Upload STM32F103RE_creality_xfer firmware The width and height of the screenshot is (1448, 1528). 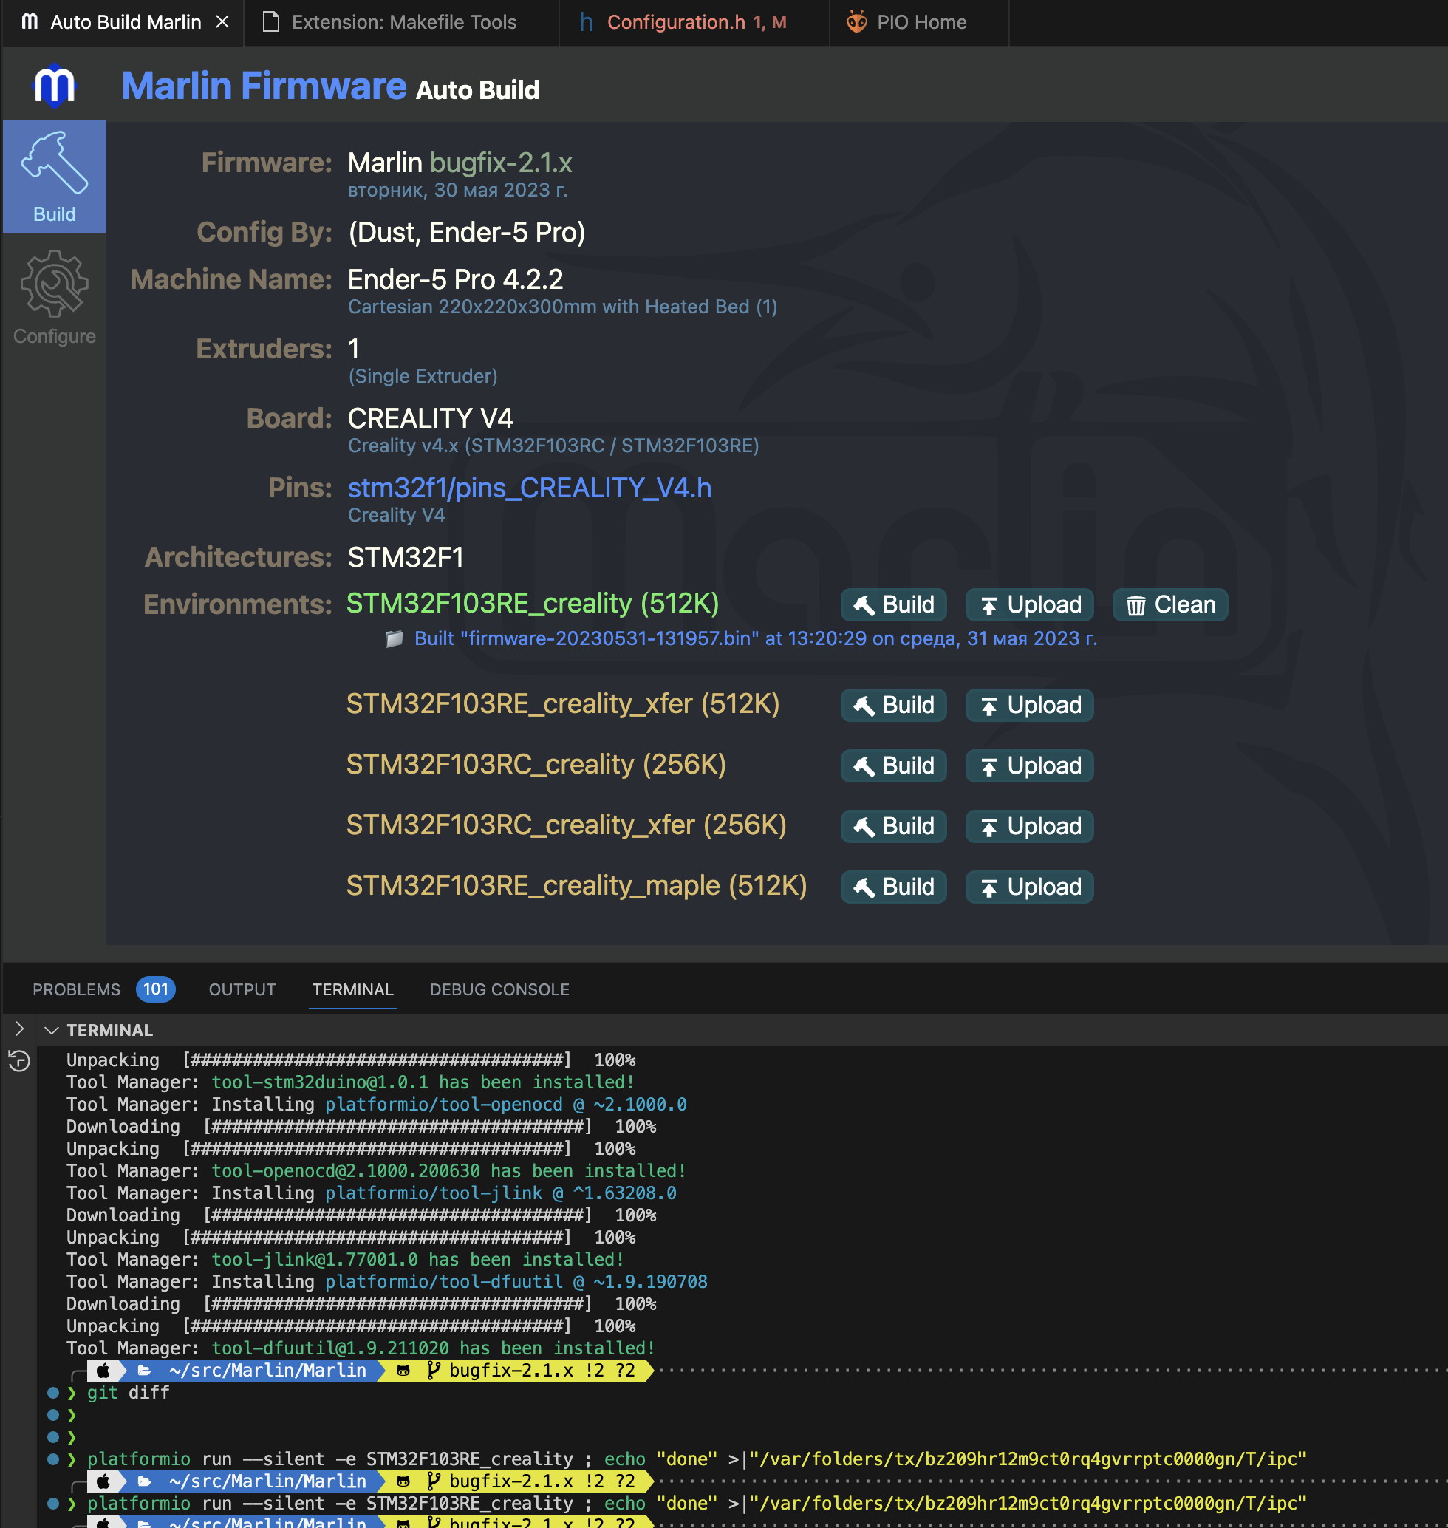coord(1029,705)
